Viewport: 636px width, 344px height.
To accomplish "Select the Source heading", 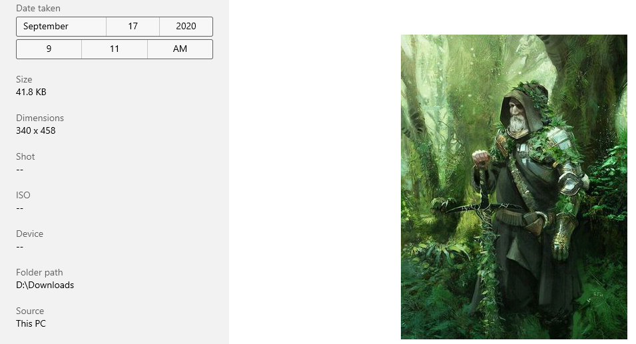I will coord(30,311).
